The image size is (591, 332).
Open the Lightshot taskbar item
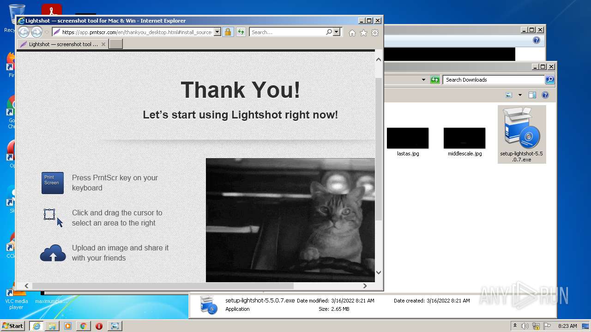[115, 326]
